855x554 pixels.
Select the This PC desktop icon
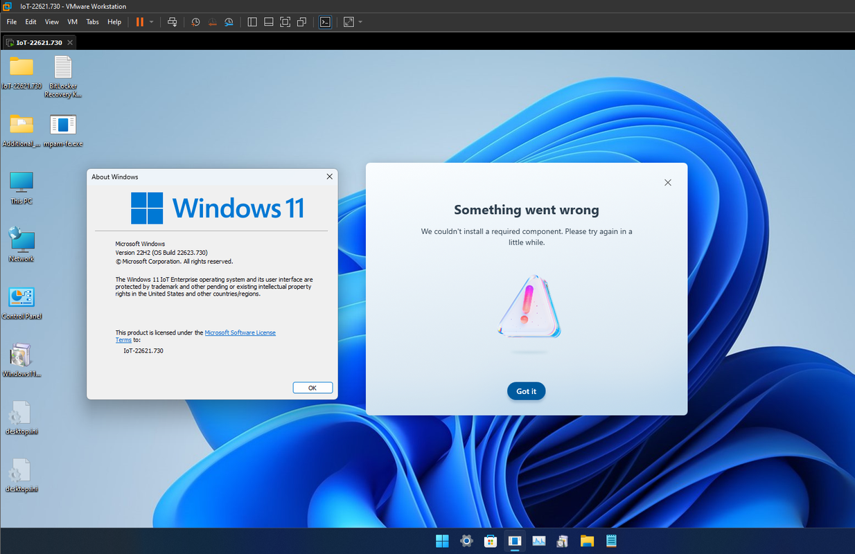coord(21,188)
